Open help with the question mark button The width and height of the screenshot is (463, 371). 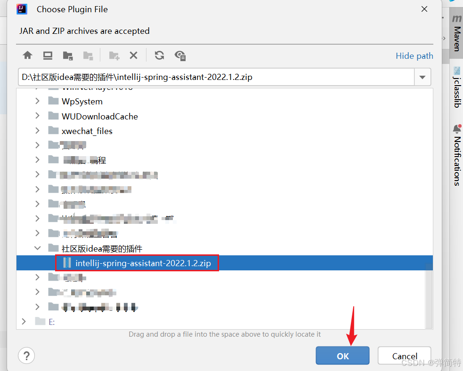tap(26, 355)
